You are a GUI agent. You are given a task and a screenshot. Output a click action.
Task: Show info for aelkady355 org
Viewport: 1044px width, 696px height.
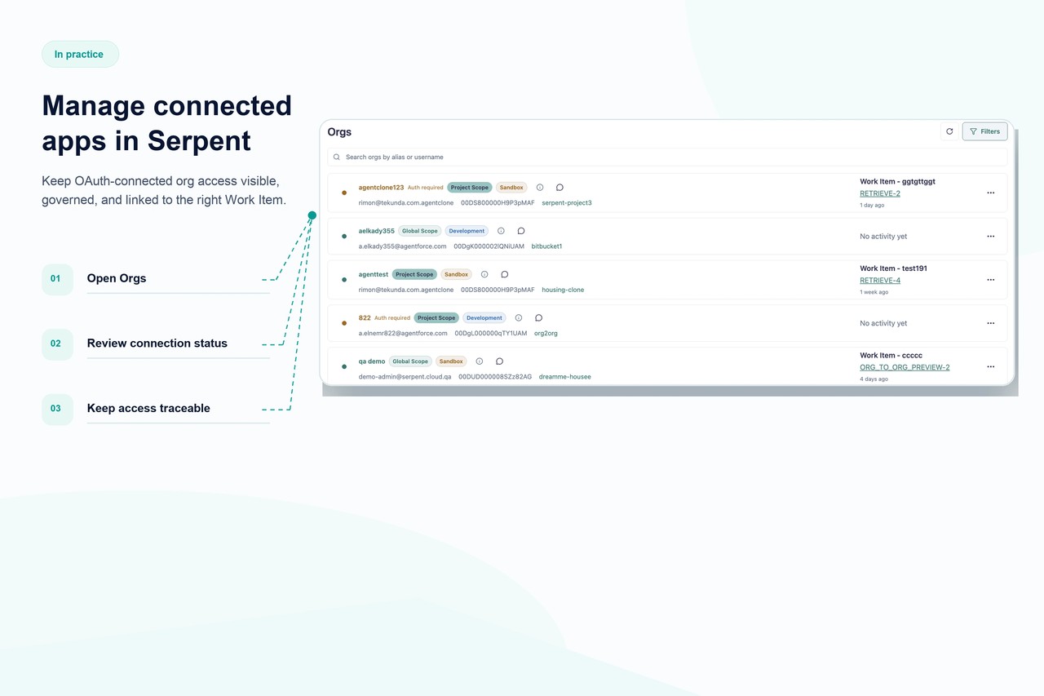tap(501, 231)
